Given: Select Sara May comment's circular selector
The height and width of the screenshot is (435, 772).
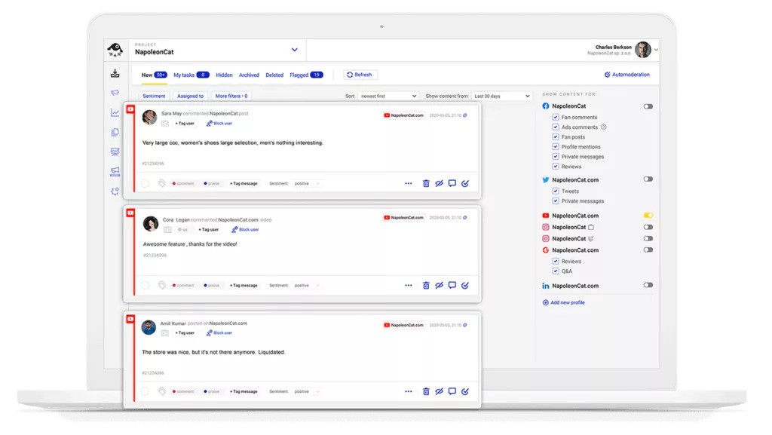Looking at the screenshot, I should point(145,183).
